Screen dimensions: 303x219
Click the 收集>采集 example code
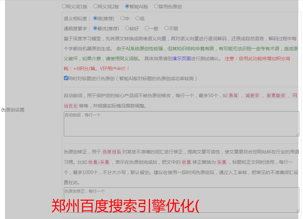point(99,162)
